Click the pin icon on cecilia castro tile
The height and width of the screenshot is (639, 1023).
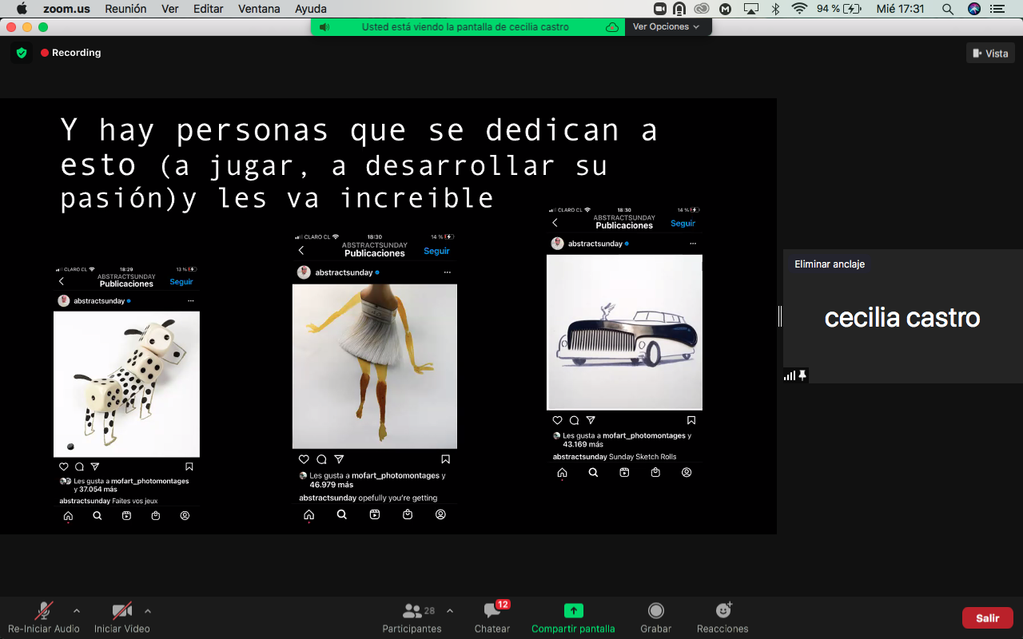tap(802, 375)
